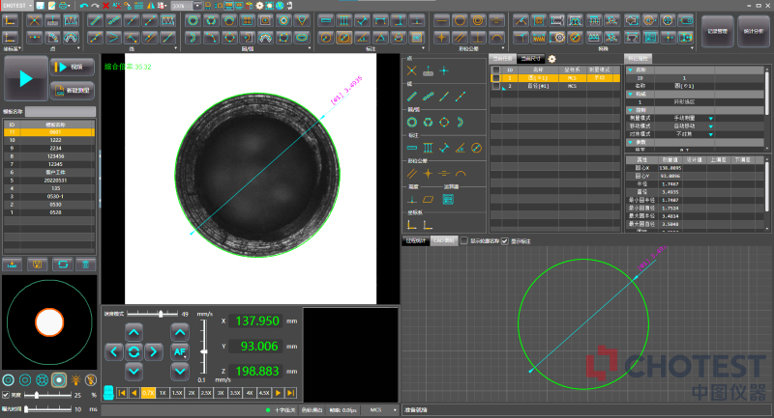The height and width of the screenshot is (418, 774).
Task: Toggle the show annotation checkbox above drawing view
Action: pos(504,240)
